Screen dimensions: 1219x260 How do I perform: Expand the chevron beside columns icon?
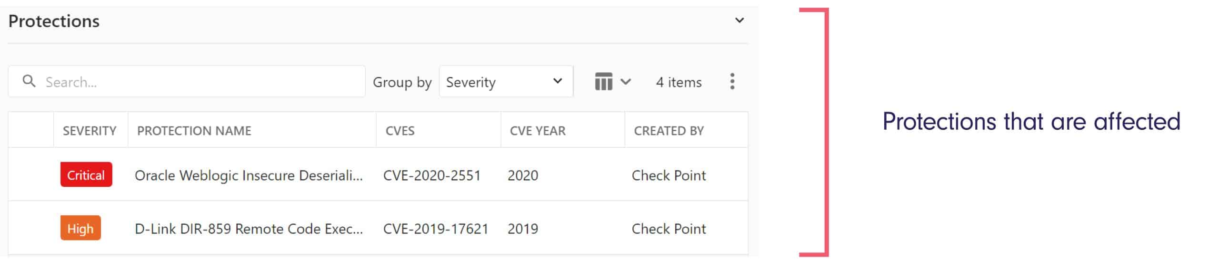[626, 82]
